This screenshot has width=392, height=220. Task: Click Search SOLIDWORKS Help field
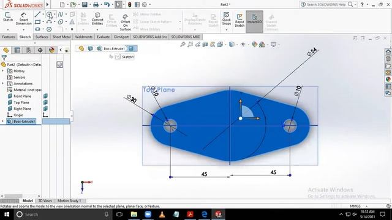pyautogui.click(x=326, y=4)
